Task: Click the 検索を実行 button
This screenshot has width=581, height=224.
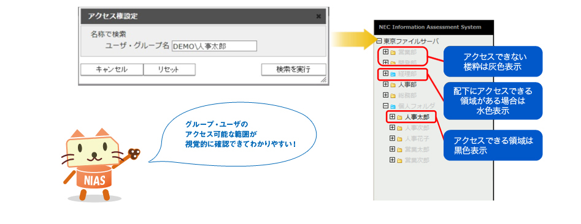Action: pos(293,70)
